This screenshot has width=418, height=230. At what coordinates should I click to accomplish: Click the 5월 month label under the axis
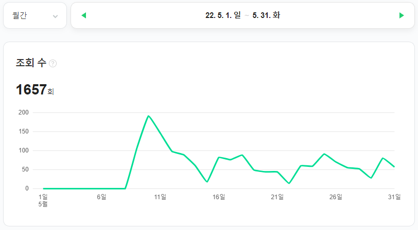coord(43,204)
